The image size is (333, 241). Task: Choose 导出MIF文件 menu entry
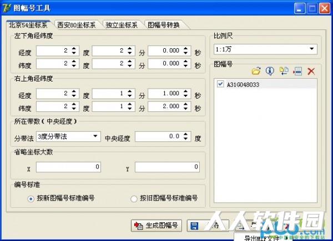point(261,238)
